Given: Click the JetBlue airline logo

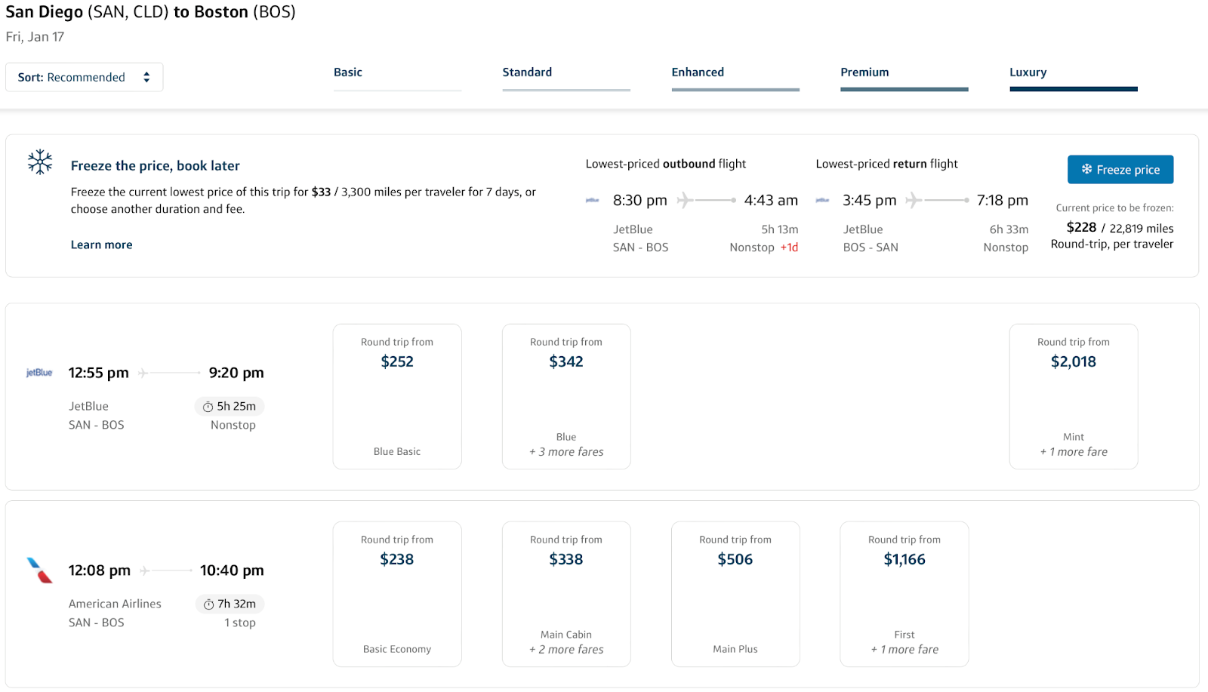Looking at the screenshot, I should [39, 373].
